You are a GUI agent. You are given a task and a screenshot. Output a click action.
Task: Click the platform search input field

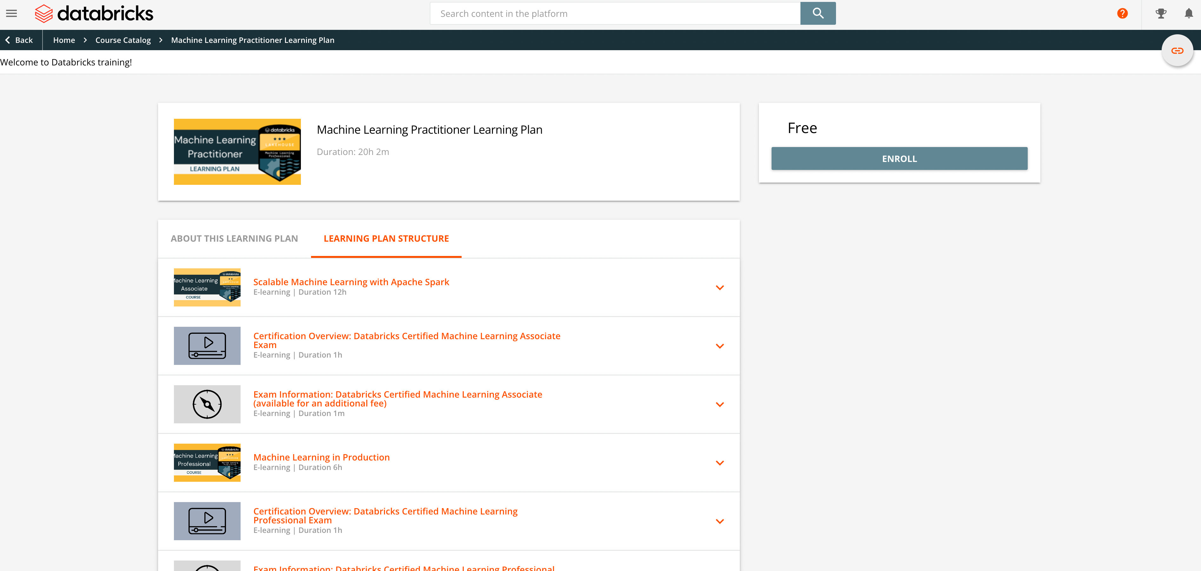(x=615, y=13)
